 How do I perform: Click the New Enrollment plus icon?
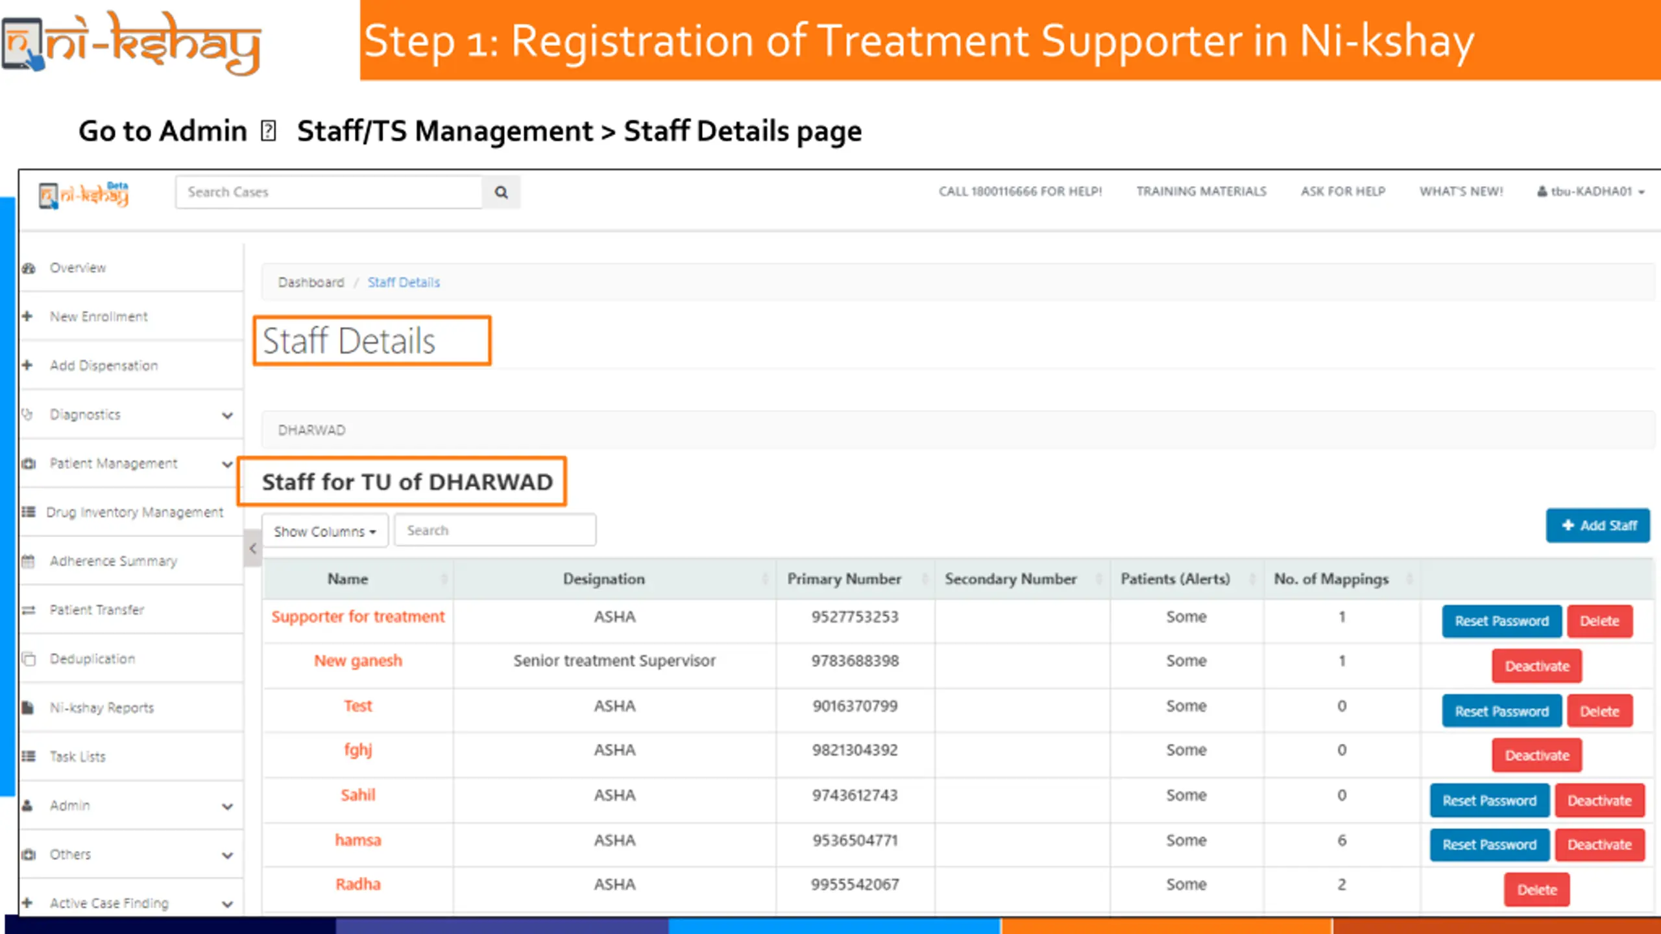[x=27, y=316]
